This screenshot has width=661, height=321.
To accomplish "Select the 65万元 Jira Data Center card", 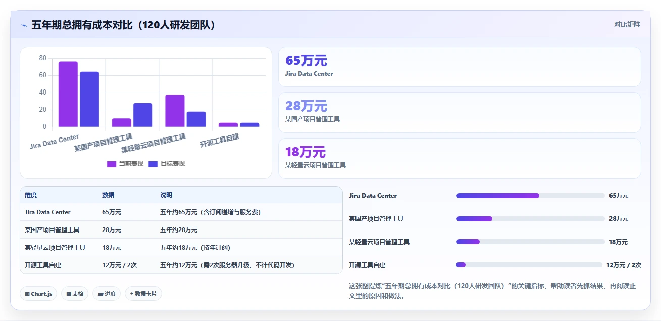I will 460,67.
